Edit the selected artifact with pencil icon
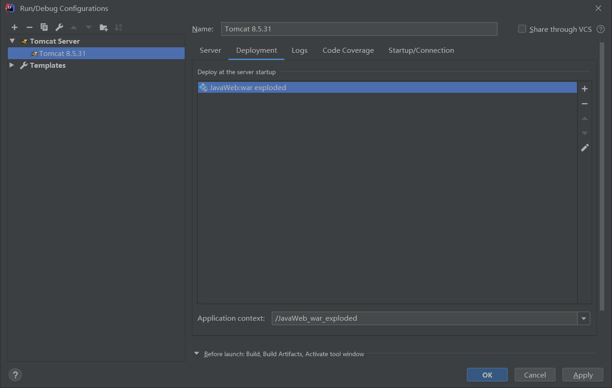 585,148
